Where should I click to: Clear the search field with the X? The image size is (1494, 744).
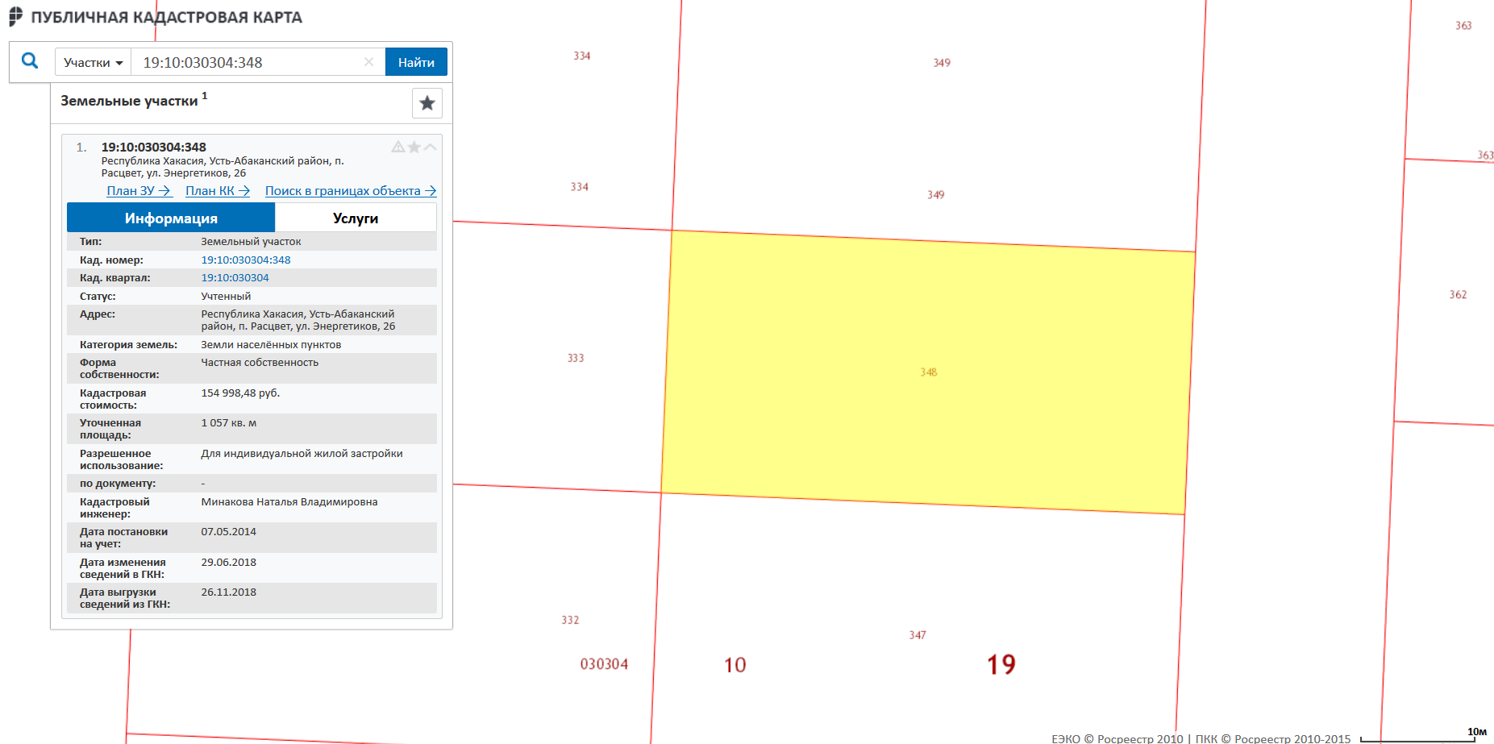click(368, 62)
